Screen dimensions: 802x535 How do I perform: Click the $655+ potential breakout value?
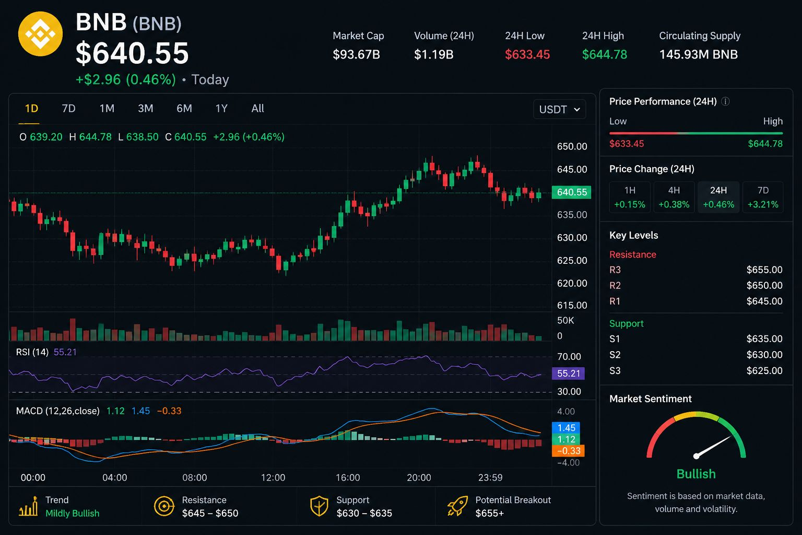coord(490,514)
